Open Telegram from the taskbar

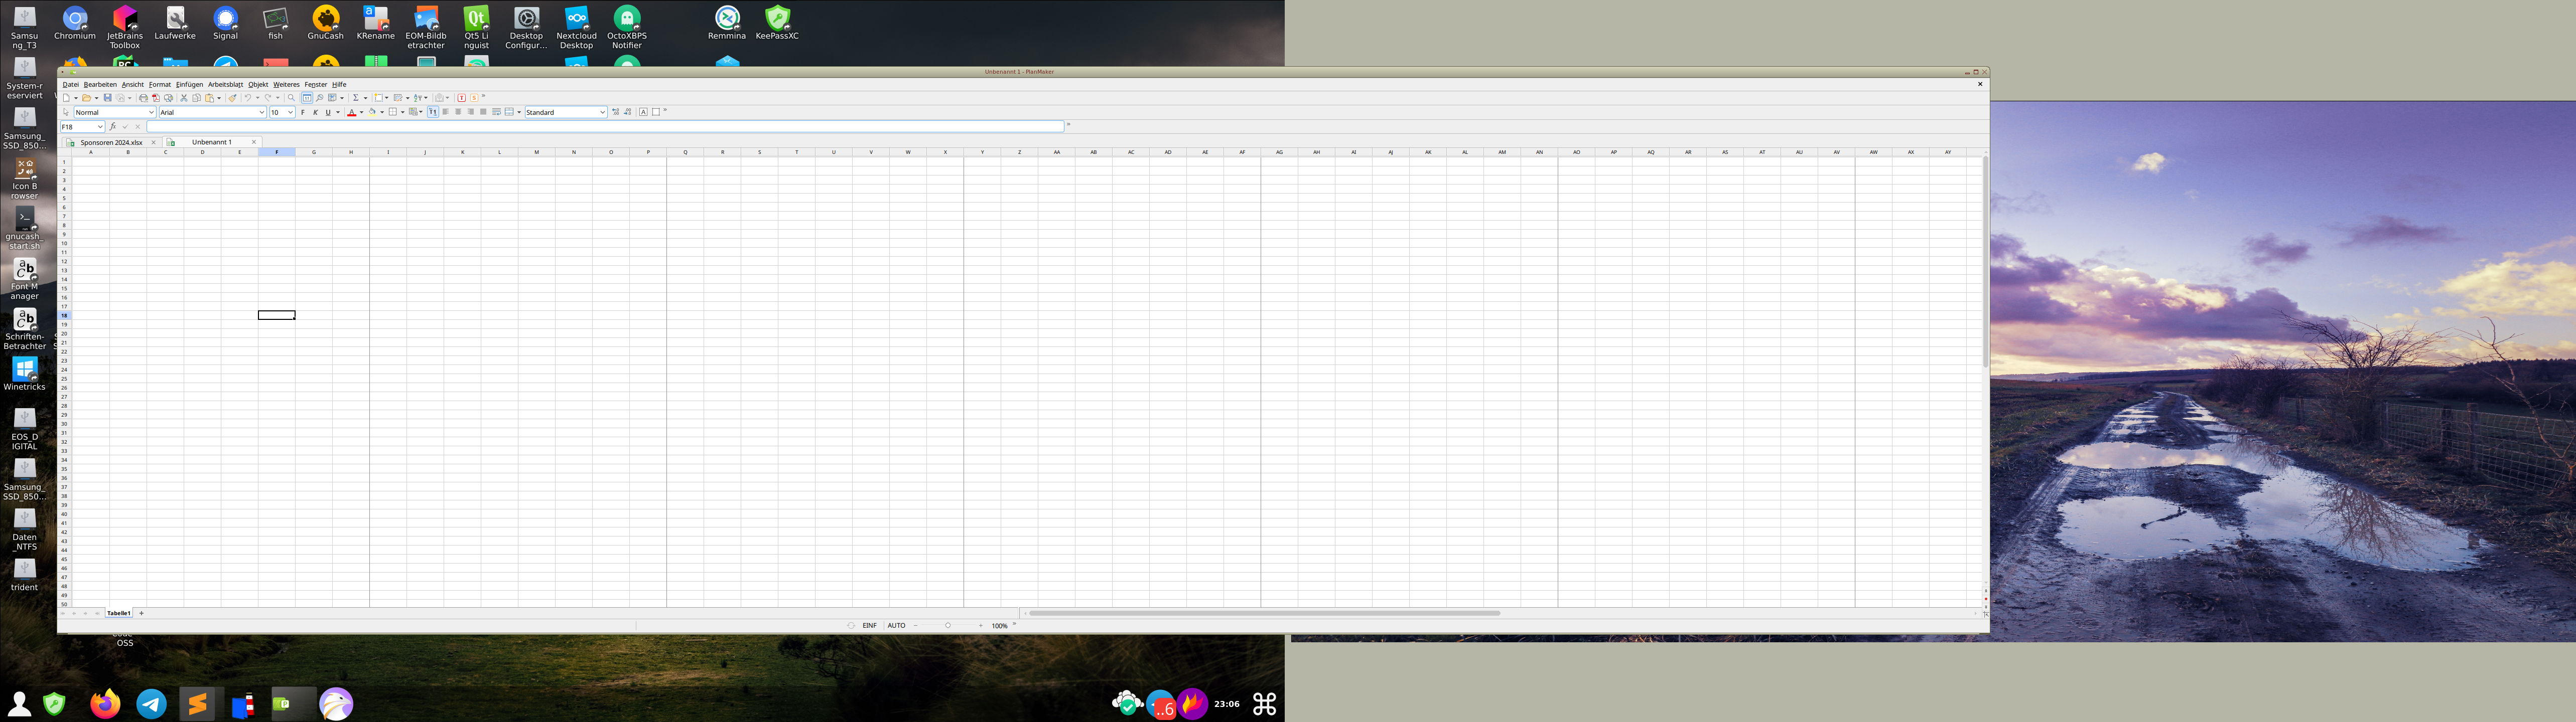152,704
